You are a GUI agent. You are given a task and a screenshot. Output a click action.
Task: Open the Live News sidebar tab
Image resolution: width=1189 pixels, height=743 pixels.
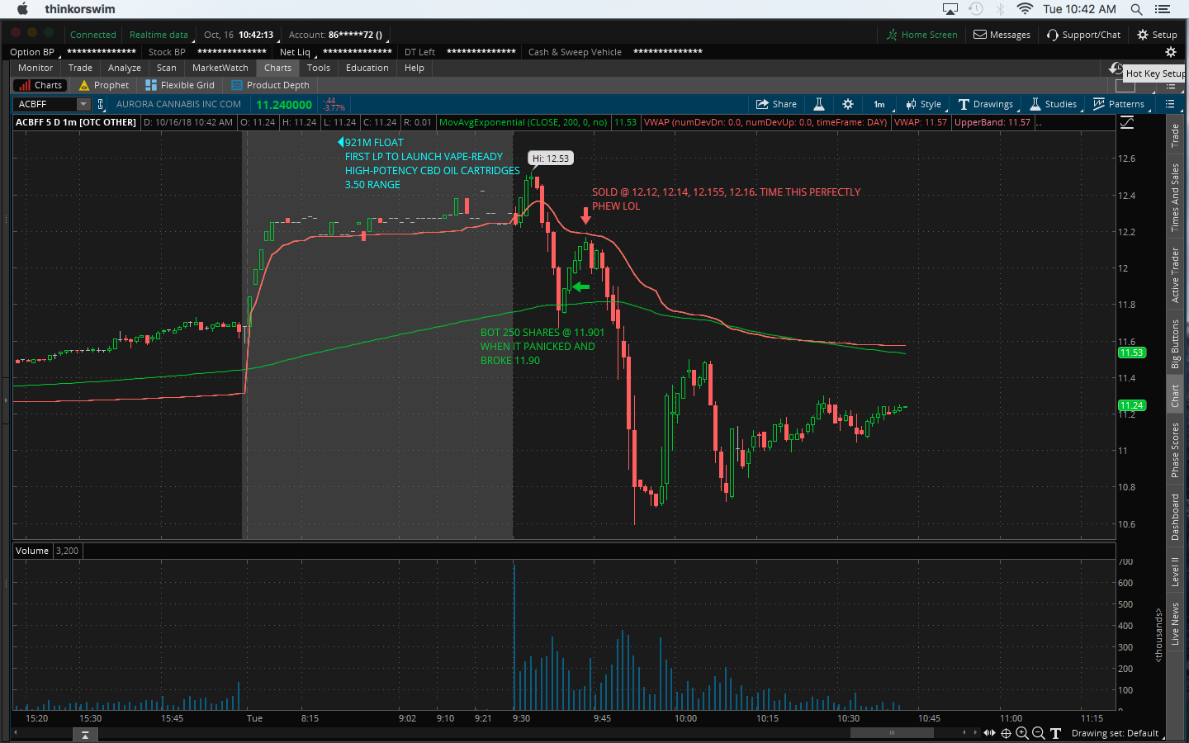coord(1175,624)
